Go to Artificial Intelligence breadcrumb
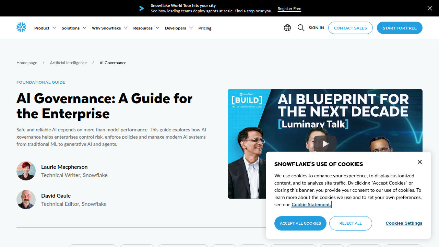Image resolution: width=439 pixels, height=247 pixels. (x=68, y=63)
